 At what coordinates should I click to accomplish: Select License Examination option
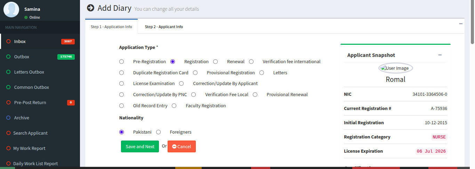[x=121, y=83]
